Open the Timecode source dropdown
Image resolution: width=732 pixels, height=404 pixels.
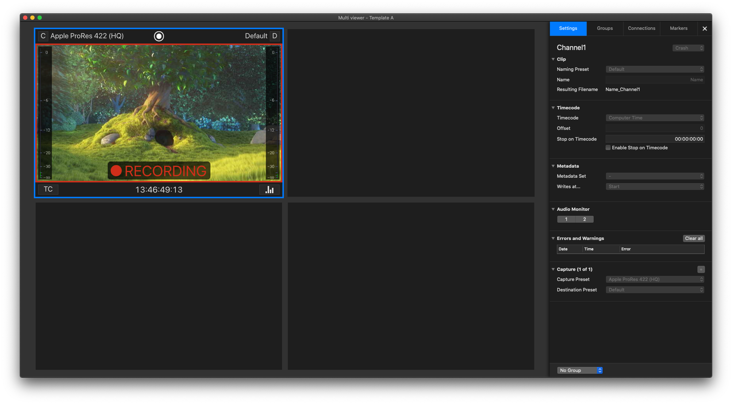click(x=655, y=118)
